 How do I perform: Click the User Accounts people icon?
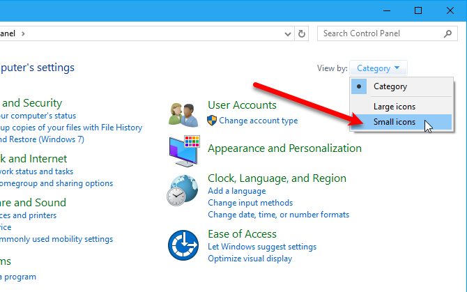pos(183,114)
